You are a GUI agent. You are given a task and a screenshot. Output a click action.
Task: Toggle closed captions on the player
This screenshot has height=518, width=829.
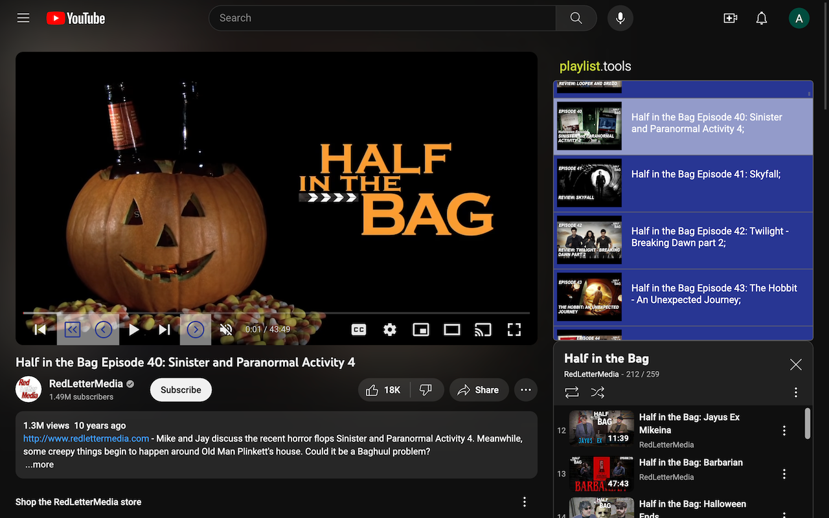click(x=358, y=330)
